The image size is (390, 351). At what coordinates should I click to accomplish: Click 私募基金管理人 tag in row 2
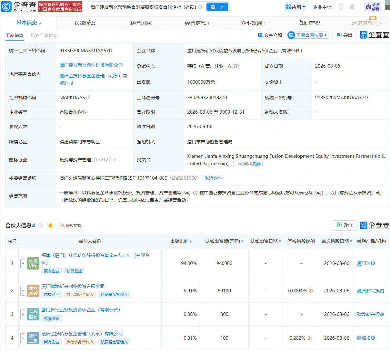coord(114,295)
